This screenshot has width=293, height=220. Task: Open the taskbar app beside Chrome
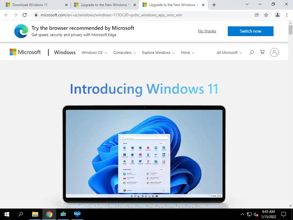63,214
